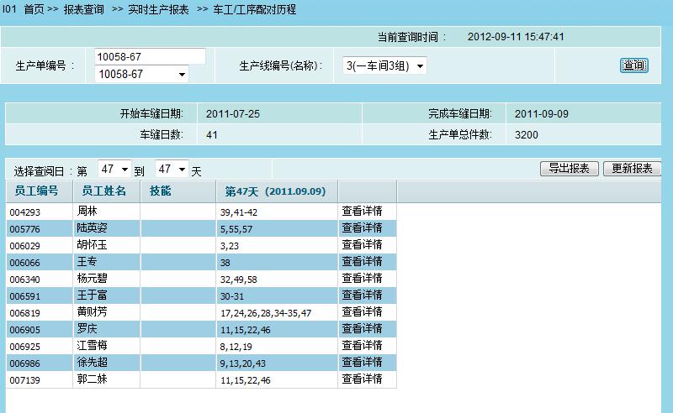673x413 pixels.
Task: Go to 首页 in breadcrumb
Action: (x=34, y=10)
